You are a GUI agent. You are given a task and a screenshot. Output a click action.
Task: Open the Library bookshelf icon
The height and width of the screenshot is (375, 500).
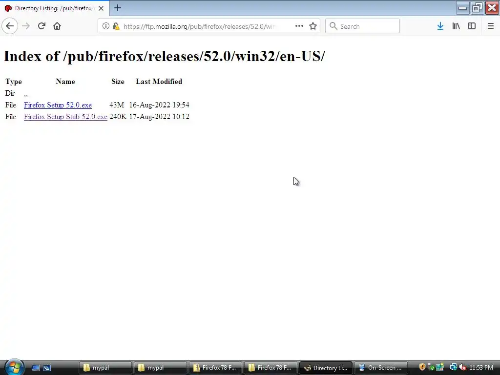tap(456, 26)
